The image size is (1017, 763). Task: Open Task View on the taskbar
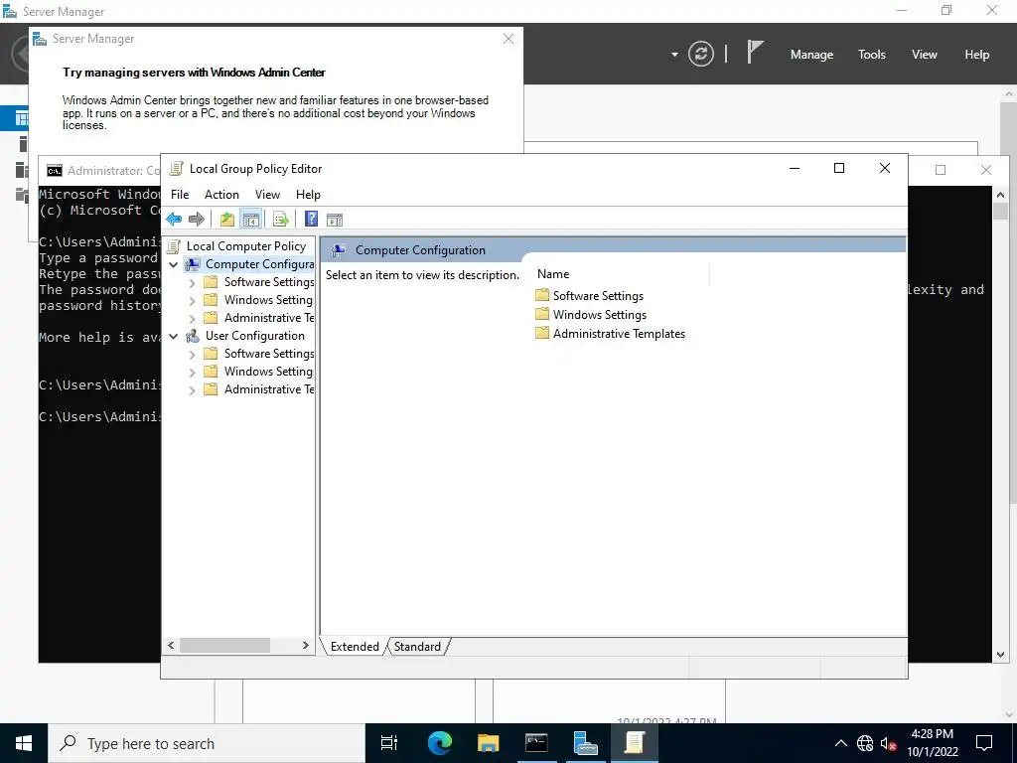point(389,743)
